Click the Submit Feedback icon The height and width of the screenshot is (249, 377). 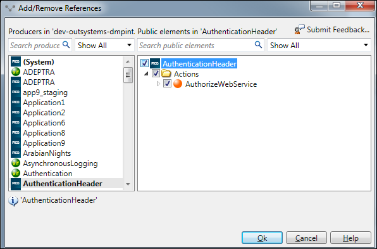[x=299, y=29]
